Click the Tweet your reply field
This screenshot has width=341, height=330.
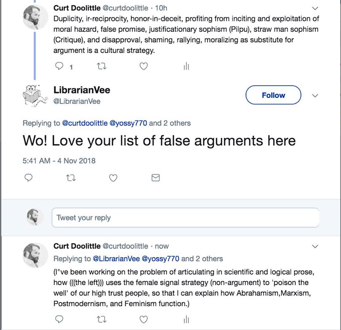point(185,218)
